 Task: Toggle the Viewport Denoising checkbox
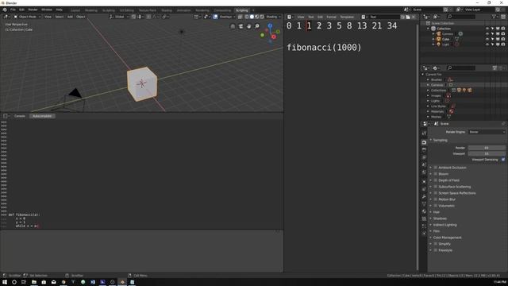(503, 160)
